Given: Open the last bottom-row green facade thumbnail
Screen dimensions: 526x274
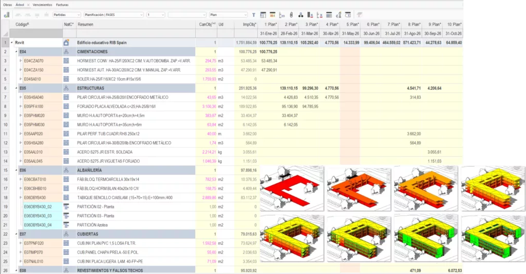Looking at the screenshot, I should pyautogui.click(x=493, y=239).
